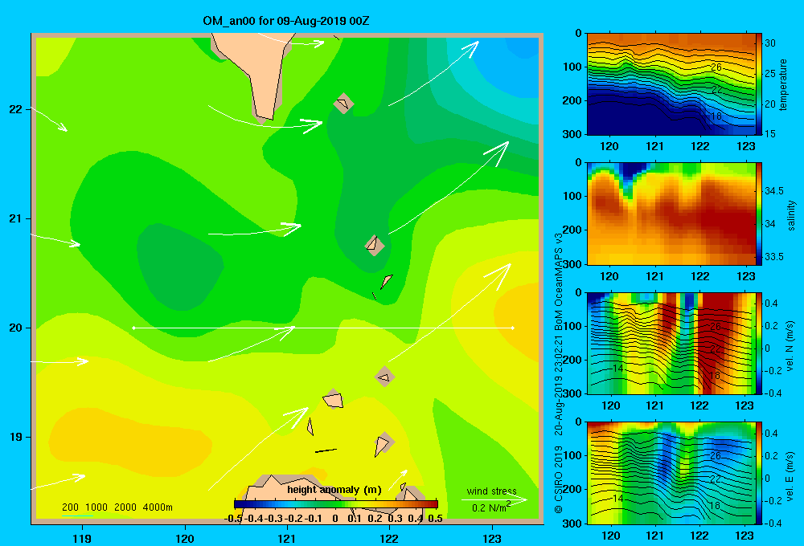This screenshot has height=546, width=804.
Task: Click the '26' isotherm label in temperature panel
Action: click(716, 67)
